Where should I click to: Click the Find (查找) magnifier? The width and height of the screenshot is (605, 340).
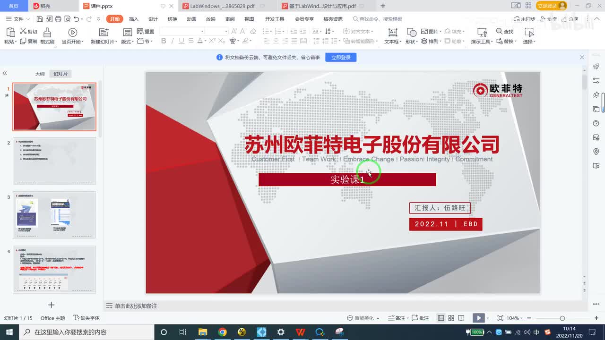pos(505,32)
